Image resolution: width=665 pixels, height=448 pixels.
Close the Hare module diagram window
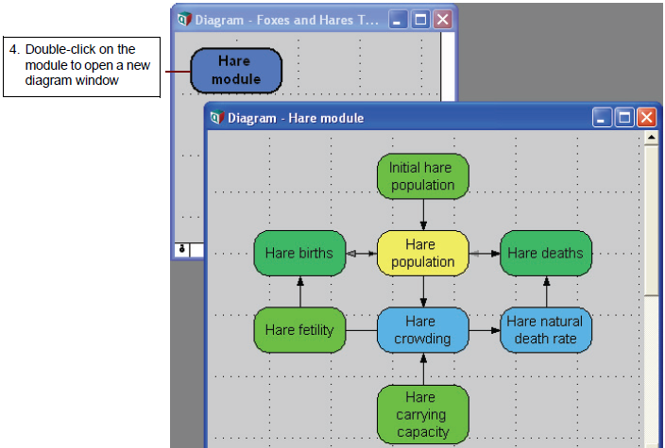click(646, 117)
